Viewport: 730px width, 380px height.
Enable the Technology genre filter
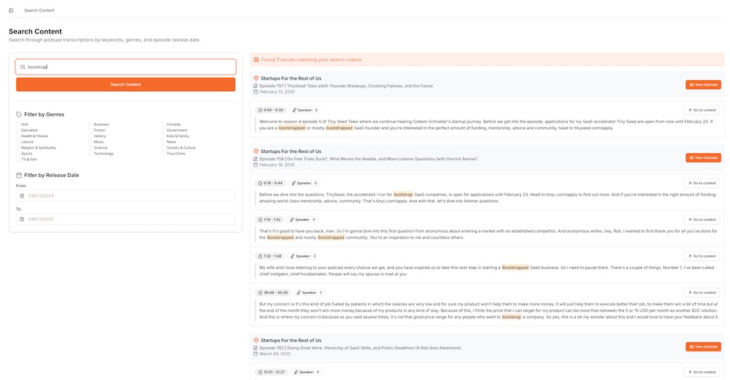tap(91, 153)
